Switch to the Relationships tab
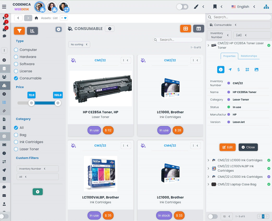The width and height of the screenshot is (272, 221). [x=249, y=56]
